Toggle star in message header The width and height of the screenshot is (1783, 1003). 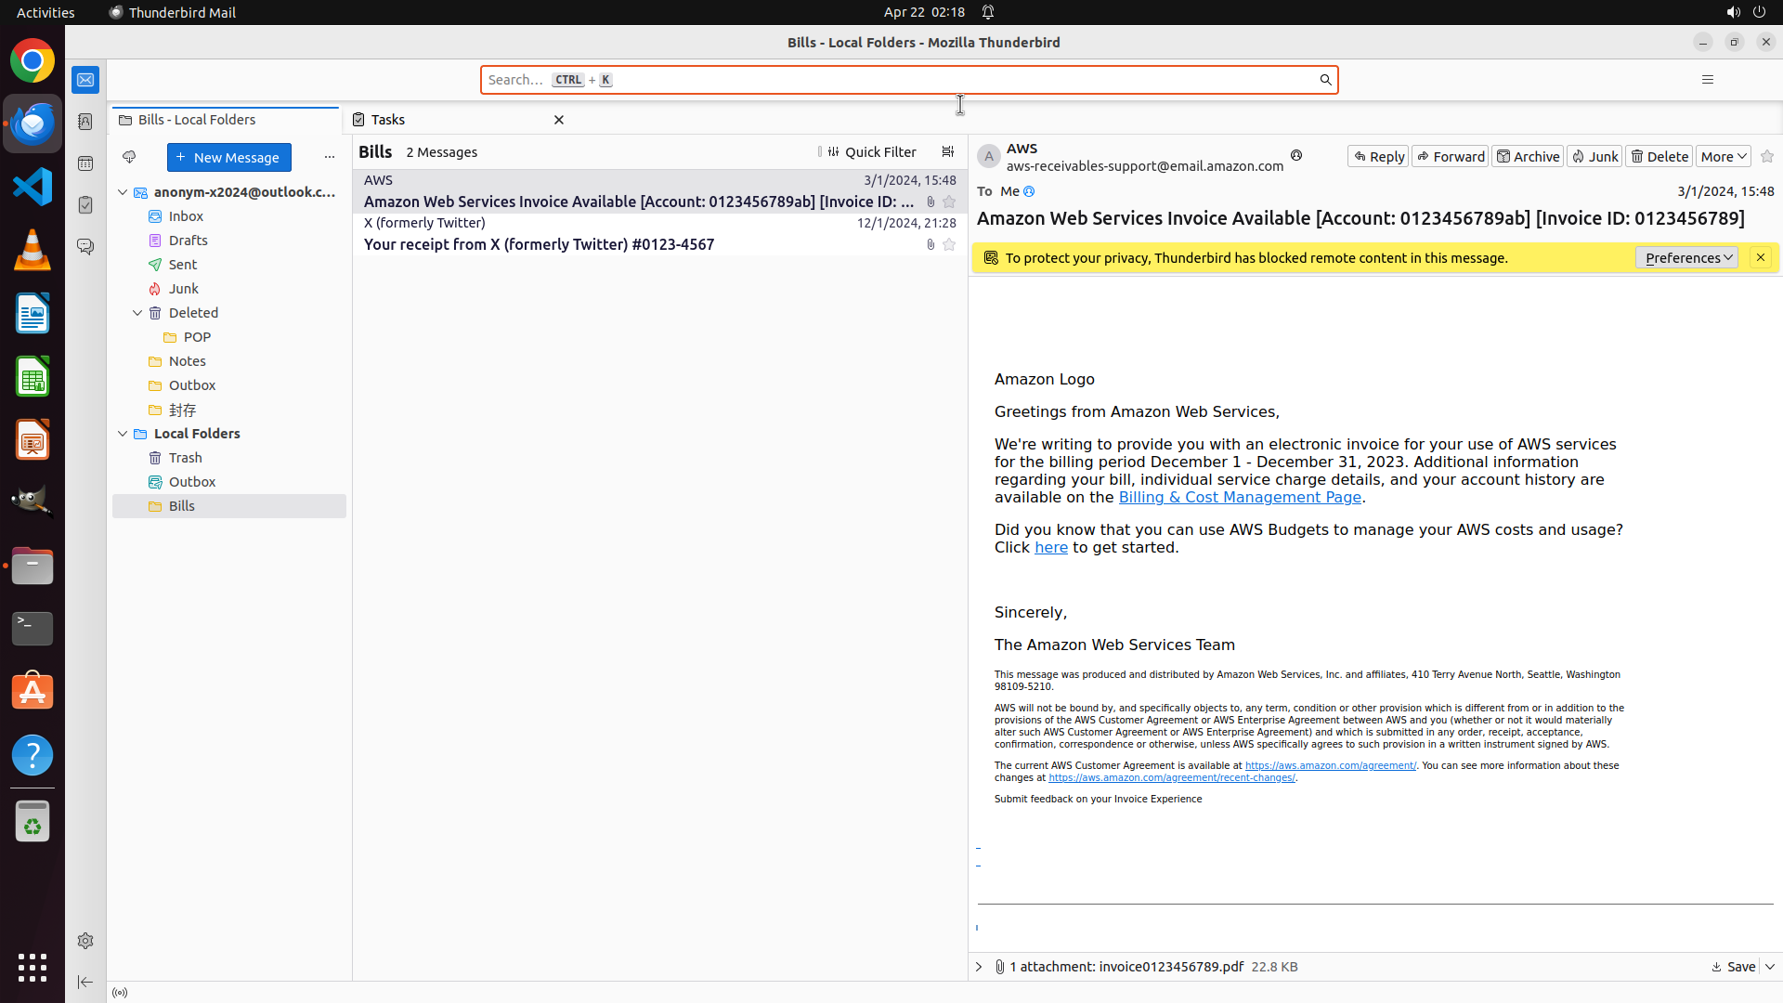[1767, 156]
